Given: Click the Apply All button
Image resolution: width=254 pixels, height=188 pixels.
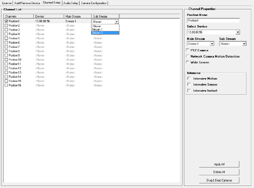Looking at the screenshot, I should [x=219, y=164].
